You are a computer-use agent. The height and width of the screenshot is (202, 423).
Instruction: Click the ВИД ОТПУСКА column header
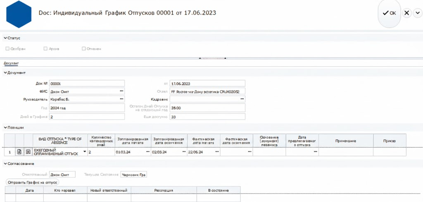point(60,141)
